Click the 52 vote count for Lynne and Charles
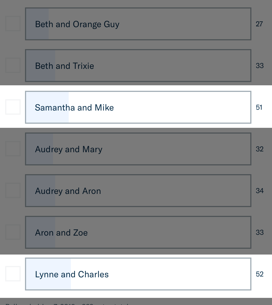272x305 pixels. pos(259,274)
